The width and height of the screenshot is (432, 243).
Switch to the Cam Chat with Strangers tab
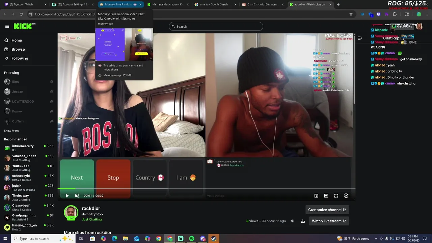pos(263,4)
